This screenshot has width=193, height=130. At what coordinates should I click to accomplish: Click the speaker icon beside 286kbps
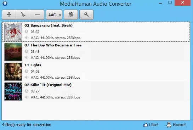click(x=27, y=77)
